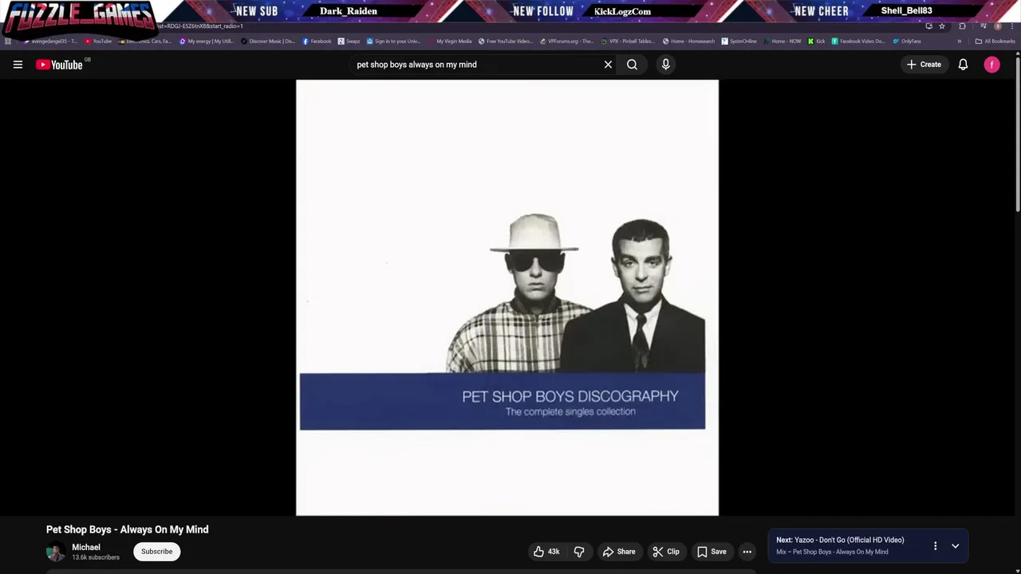Save the video to a playlist

click(x=712, y=552)
